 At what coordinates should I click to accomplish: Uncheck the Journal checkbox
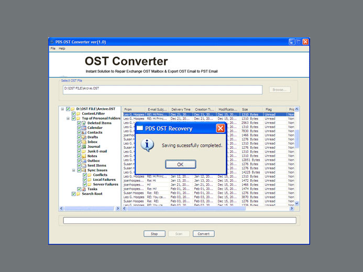(79, 147)
